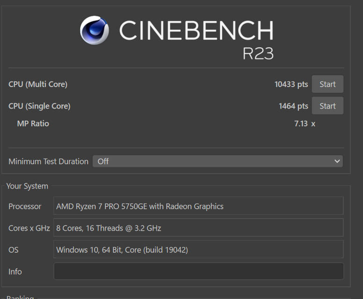Click the '1464 pts' single core score

coord(293,106)
